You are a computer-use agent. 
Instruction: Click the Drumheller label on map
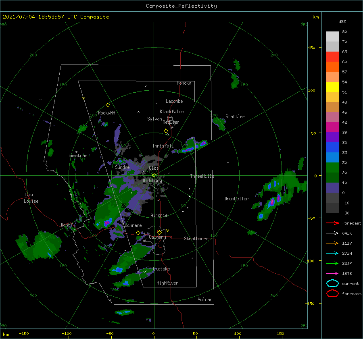[236, 199]
